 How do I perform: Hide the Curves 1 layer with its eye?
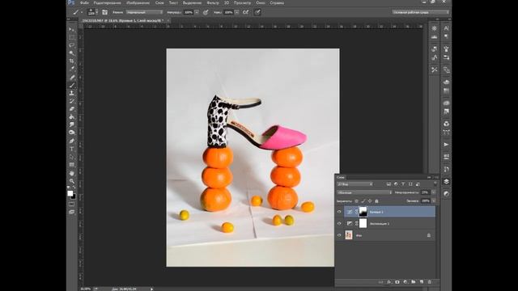(339, 212)
